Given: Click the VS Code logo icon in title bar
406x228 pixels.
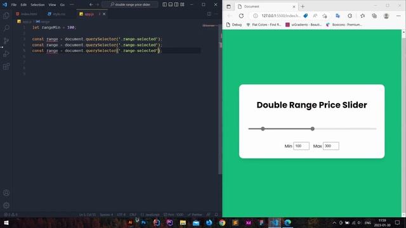Looking at the screenshot, I should (4, 4).
